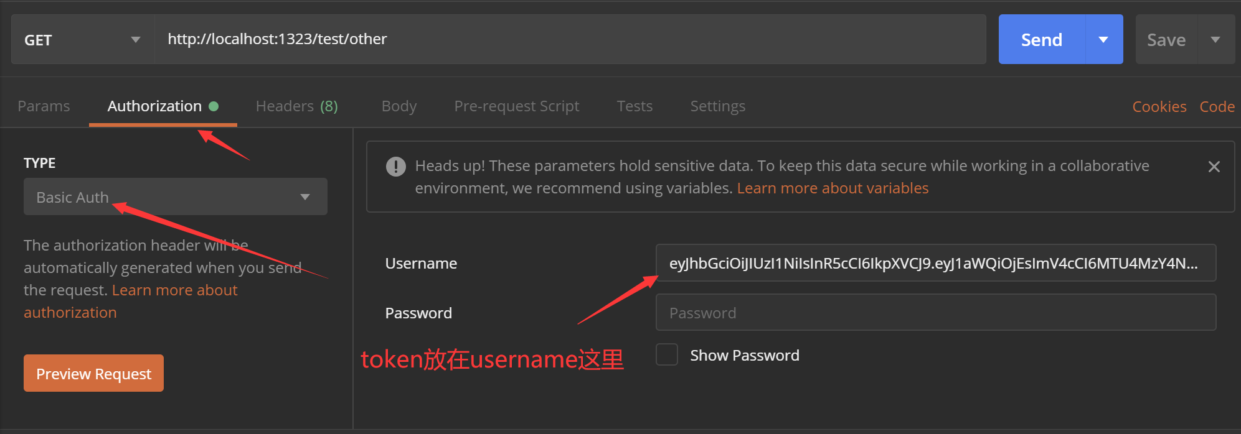1241x434 pixels.
Task: Open the Headers (8) tab
Action: 296,106
